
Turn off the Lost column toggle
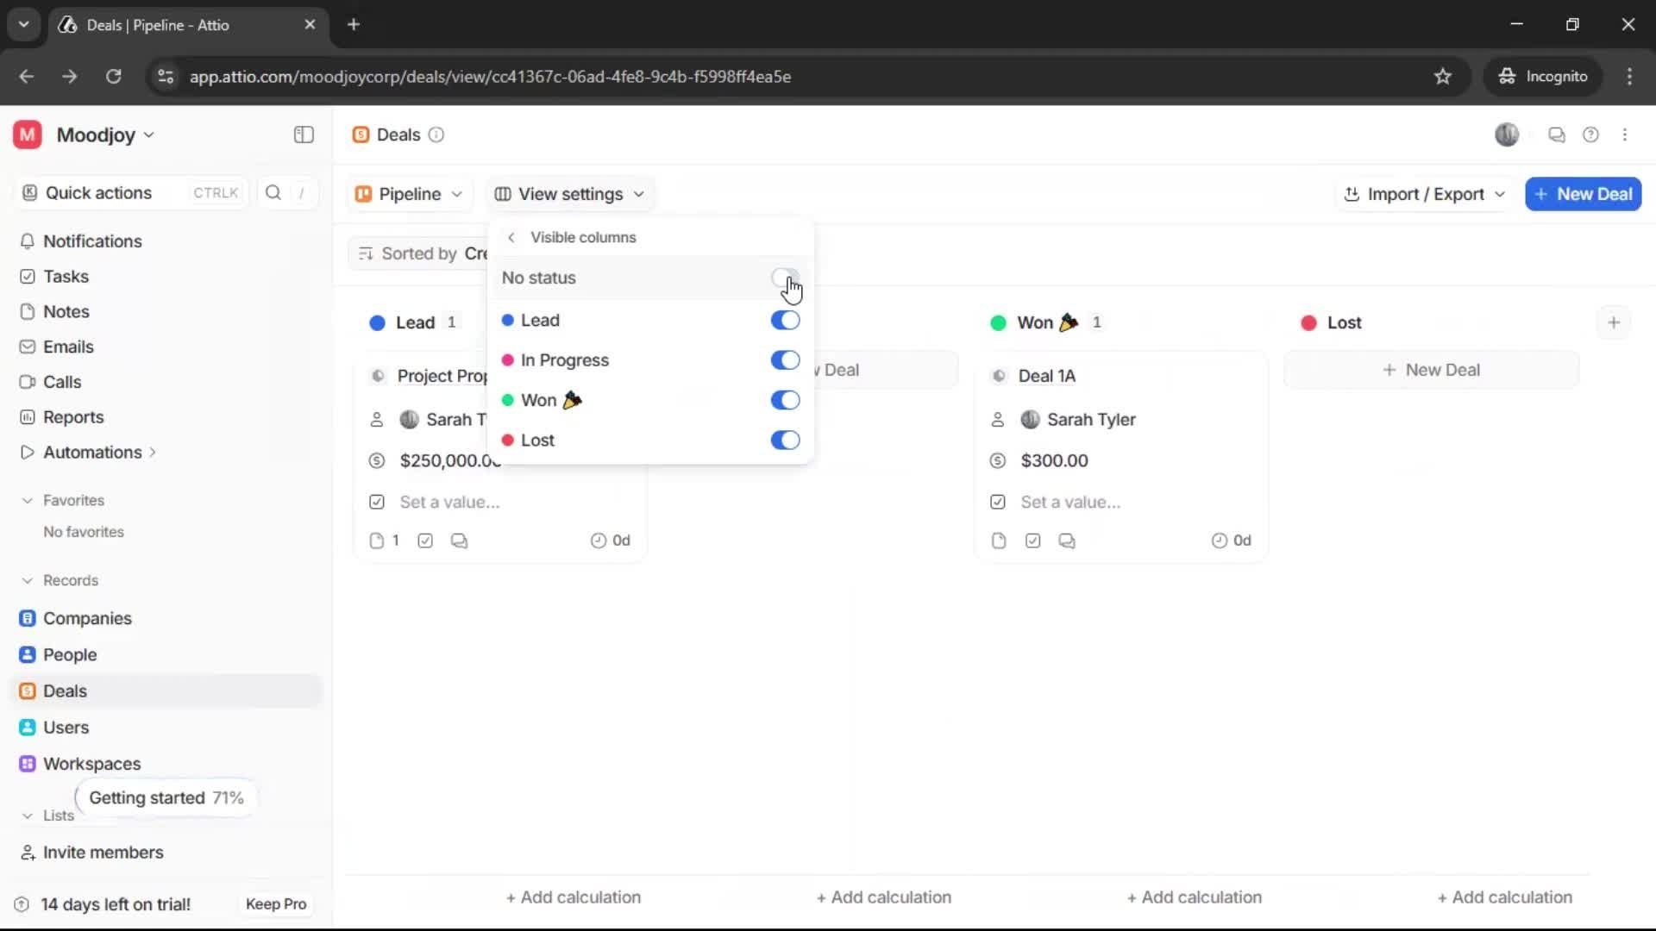coord(784,440)
